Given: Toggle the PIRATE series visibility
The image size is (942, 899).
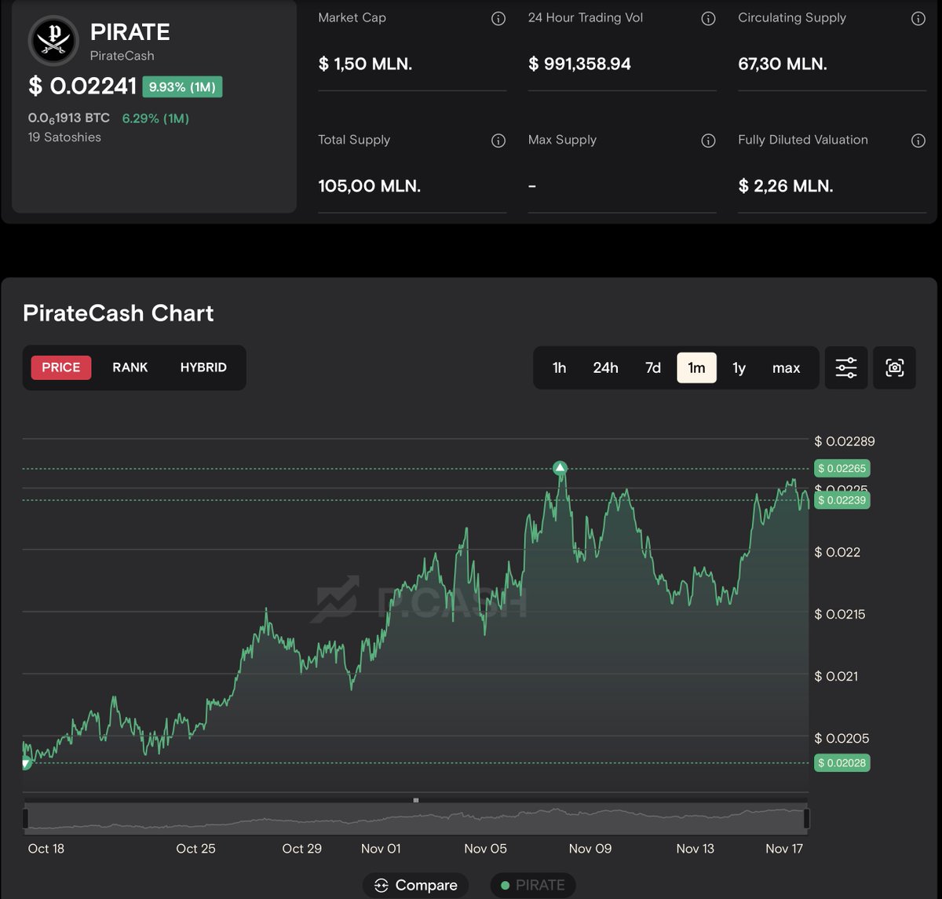Looking at the screenshot, I should pyautogui.click(x=533, y=885).
